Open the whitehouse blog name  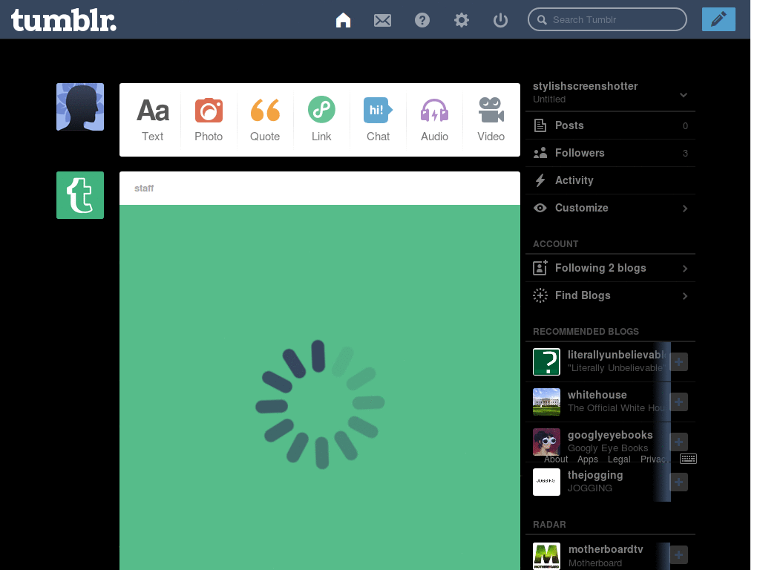597,395
